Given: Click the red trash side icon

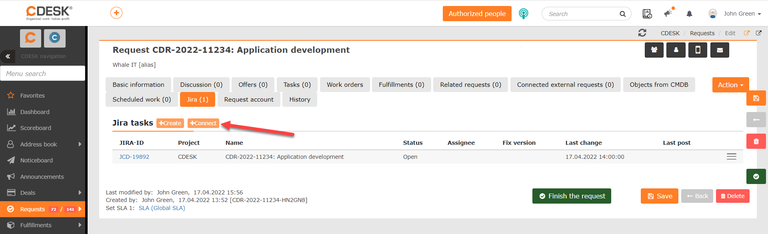Looking at the screenshot, I should pos(756,141).
